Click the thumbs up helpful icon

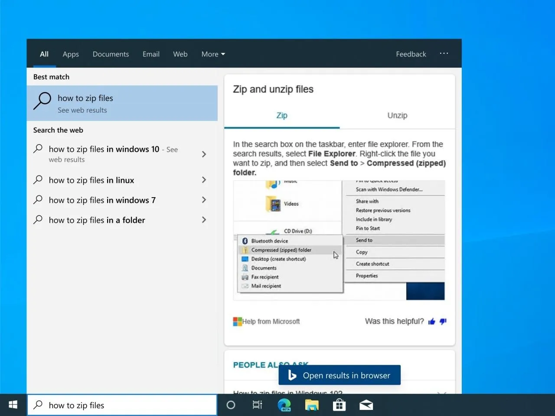tap(431, 322)
